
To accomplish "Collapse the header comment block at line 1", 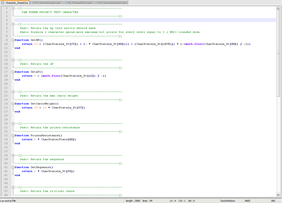I will tap(13, 8).
